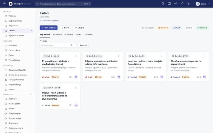Open favorites star icon

pyautogui.click(x=182, y=4)
